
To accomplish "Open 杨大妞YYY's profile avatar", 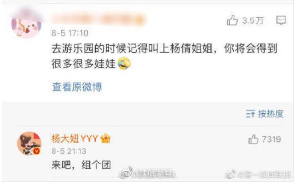I will pos(29,143).
